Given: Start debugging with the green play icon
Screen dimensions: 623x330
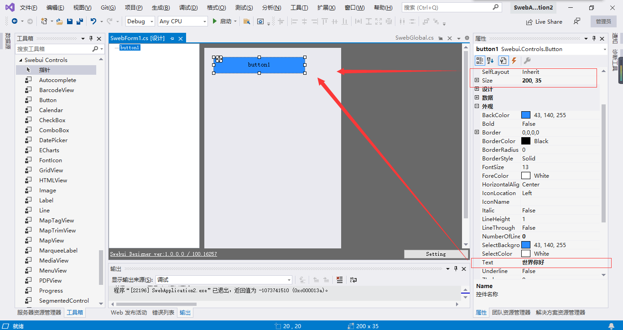Looking at the screenshot, I should click(x=215, y=21).
